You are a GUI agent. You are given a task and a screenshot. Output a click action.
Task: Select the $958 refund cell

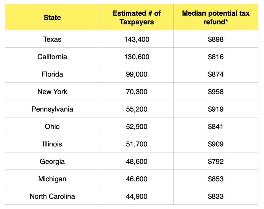tap(216, 92)
